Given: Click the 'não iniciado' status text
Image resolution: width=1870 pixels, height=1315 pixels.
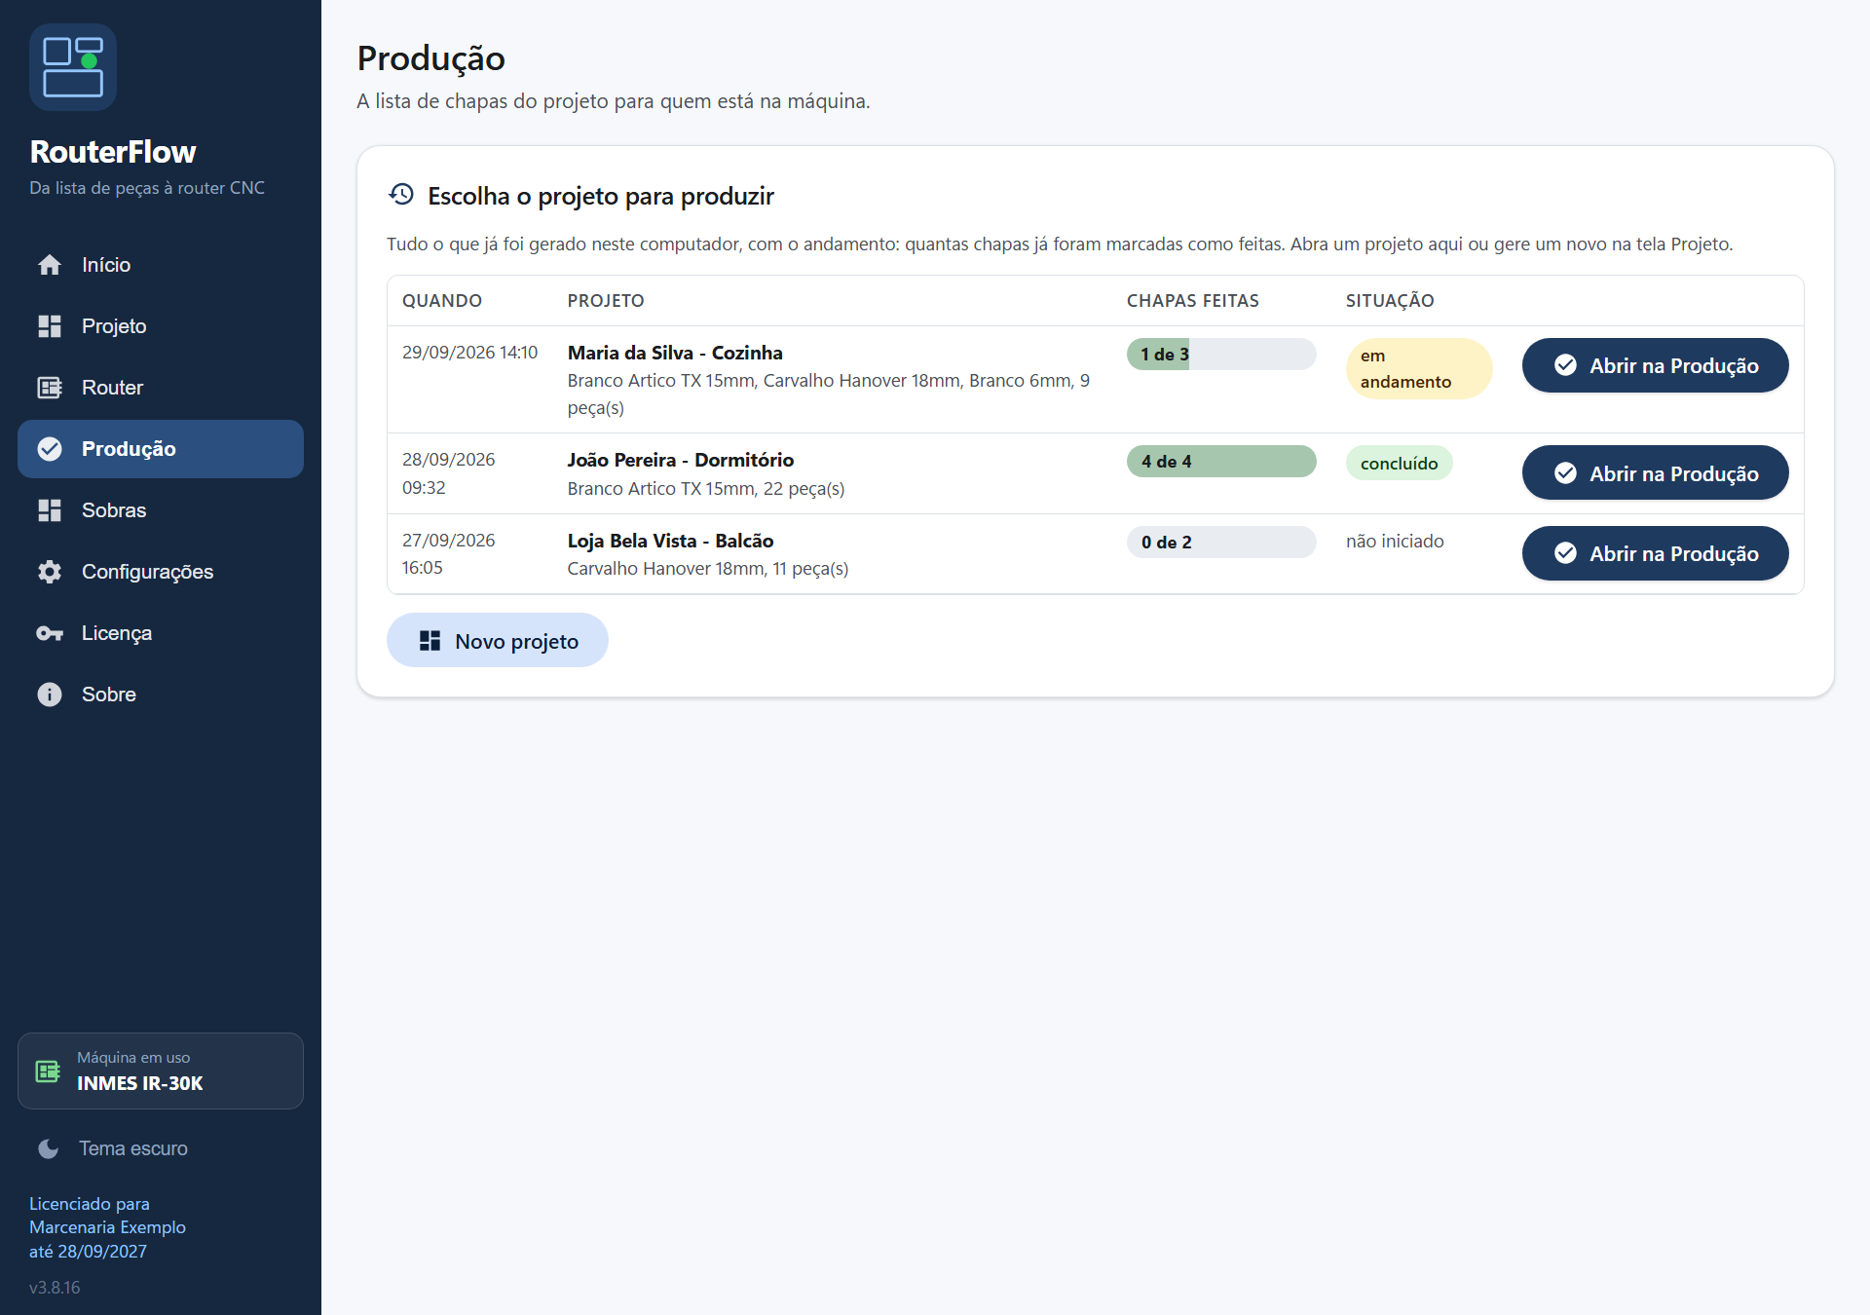Looking at the screenshot, I should tap(1395, 541).
